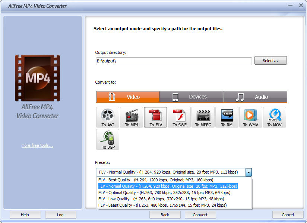Screen dimensions: 307x223
Task: Select the To RM RealMedia icon
Action: tap(227, 117)
